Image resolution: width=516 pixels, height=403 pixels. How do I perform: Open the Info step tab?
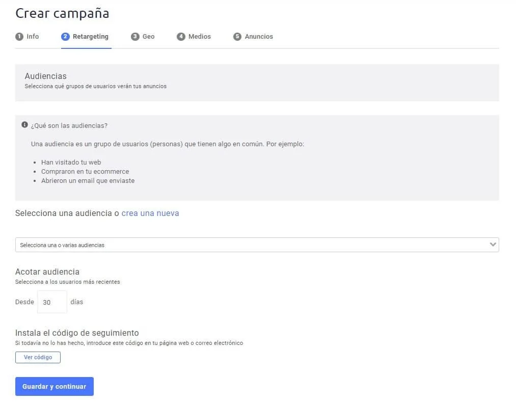(x=27, y=37)
